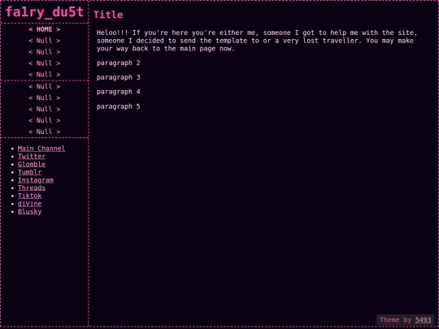The width and height of the screenshot is (439, 329).
Task: Click the intro paragraph starting 'Heloo!!!'
Action: [x=257, y=41]
